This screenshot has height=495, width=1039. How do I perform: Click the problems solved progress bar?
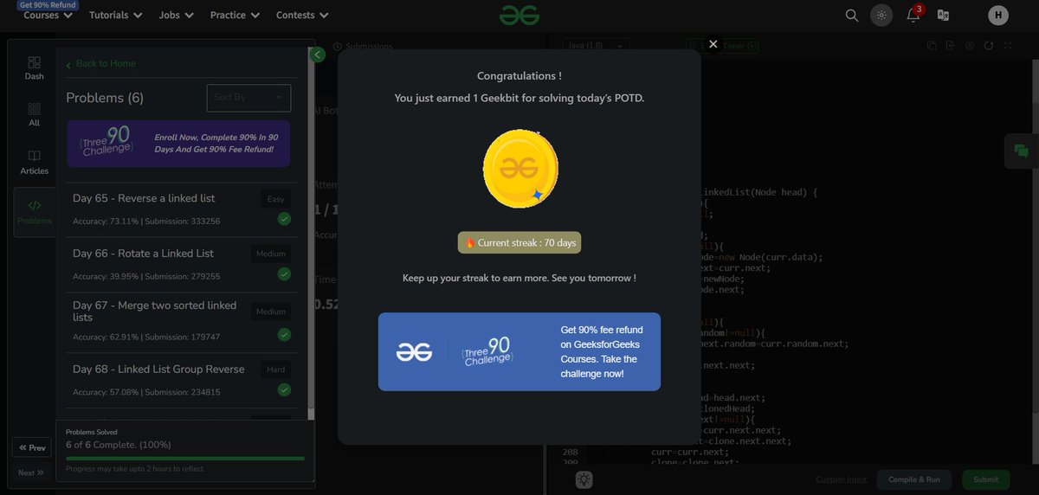[x=185, y=458]
